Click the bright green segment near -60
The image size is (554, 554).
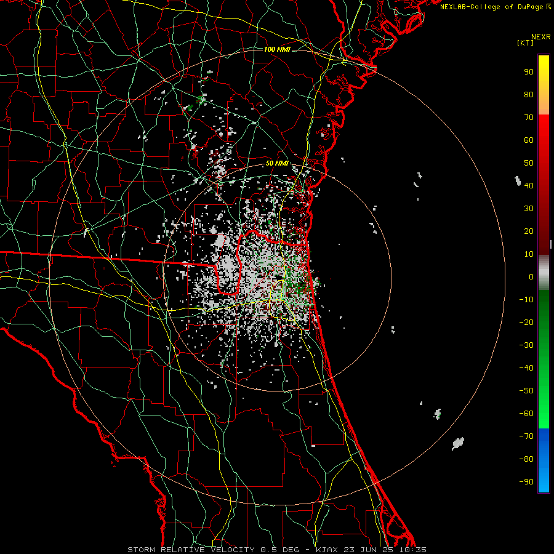544,414
